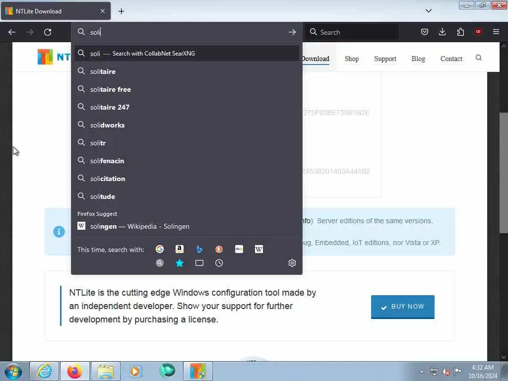
Task: Open the Wikipedia Solingen suggestion
Action: [187, 226]
